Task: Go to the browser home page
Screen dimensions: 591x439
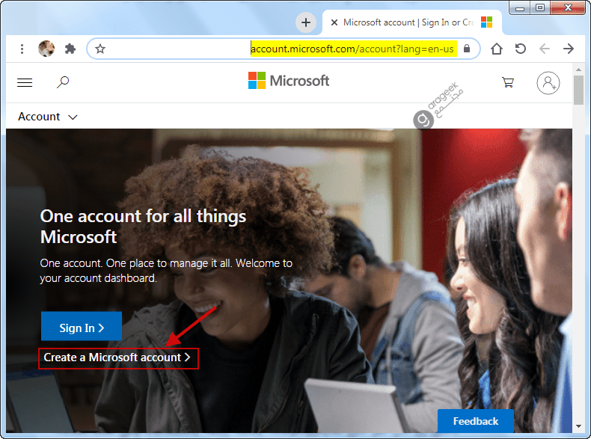Action: pyautogui.click(x=497, y=49)
